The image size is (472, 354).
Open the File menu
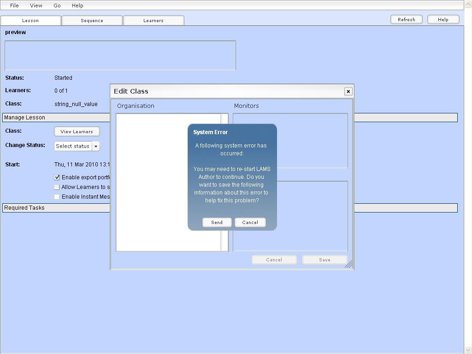tap(14, 6)
